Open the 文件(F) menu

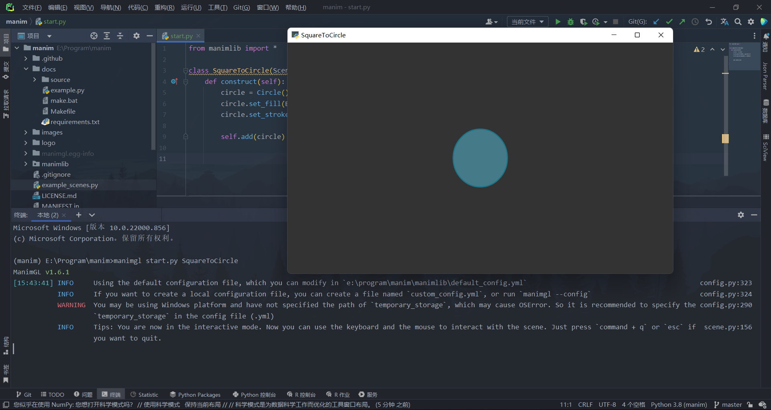click(32, 7)
